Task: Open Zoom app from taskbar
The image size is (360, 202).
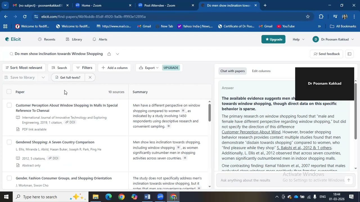Action: click(x=160, y=197)
